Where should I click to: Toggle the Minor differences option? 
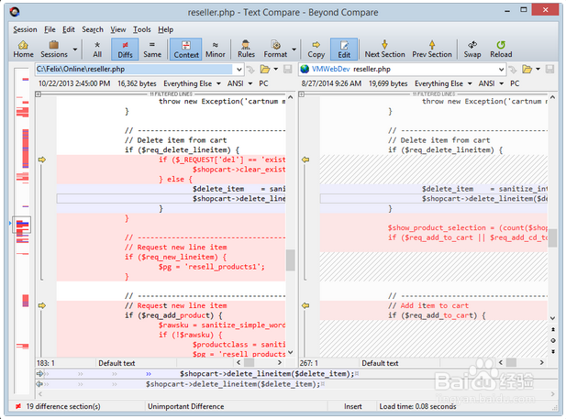click(216, 50)
